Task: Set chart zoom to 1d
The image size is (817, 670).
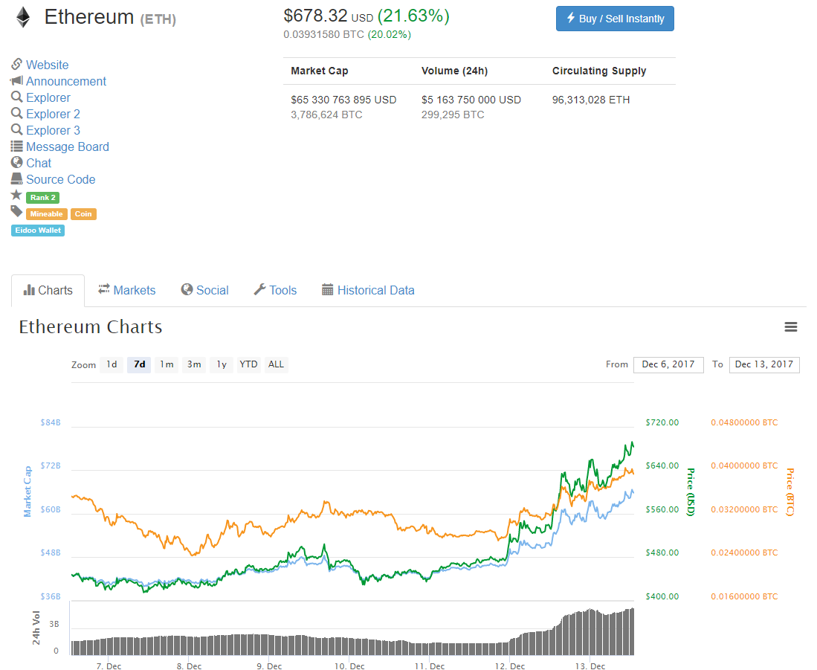Action: pos(112,364)
